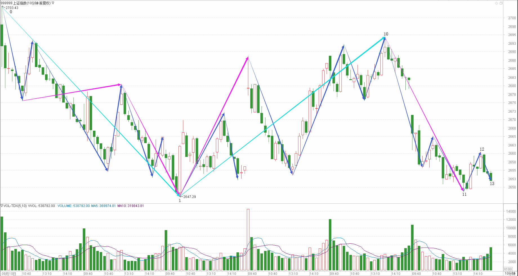
Task: Click the diamond icon at chart top-right
Action: point(496,3)
